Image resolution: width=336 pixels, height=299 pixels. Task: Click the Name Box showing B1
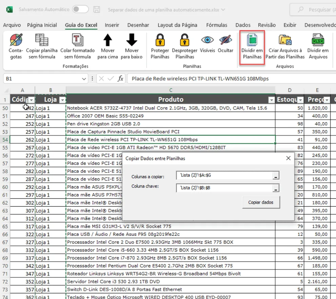42,79
